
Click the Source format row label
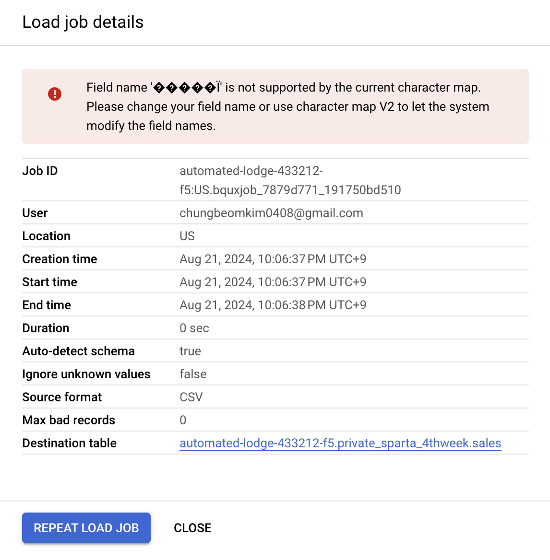point(62,397)
